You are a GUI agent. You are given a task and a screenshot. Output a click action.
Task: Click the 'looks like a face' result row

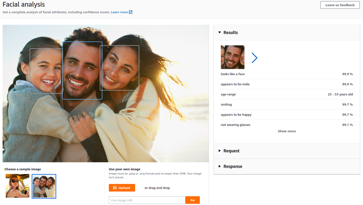click(286, 74)
